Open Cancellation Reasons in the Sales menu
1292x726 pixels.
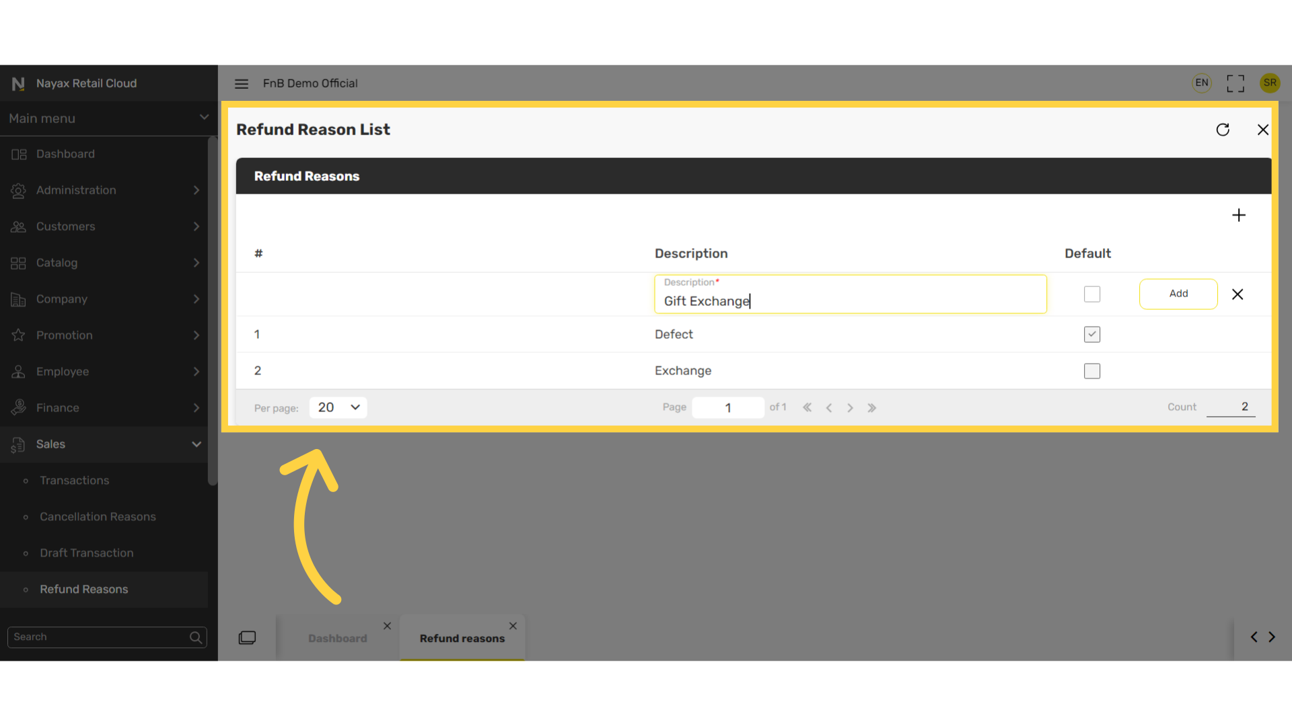pyautogui.click(x=98, y=517)
